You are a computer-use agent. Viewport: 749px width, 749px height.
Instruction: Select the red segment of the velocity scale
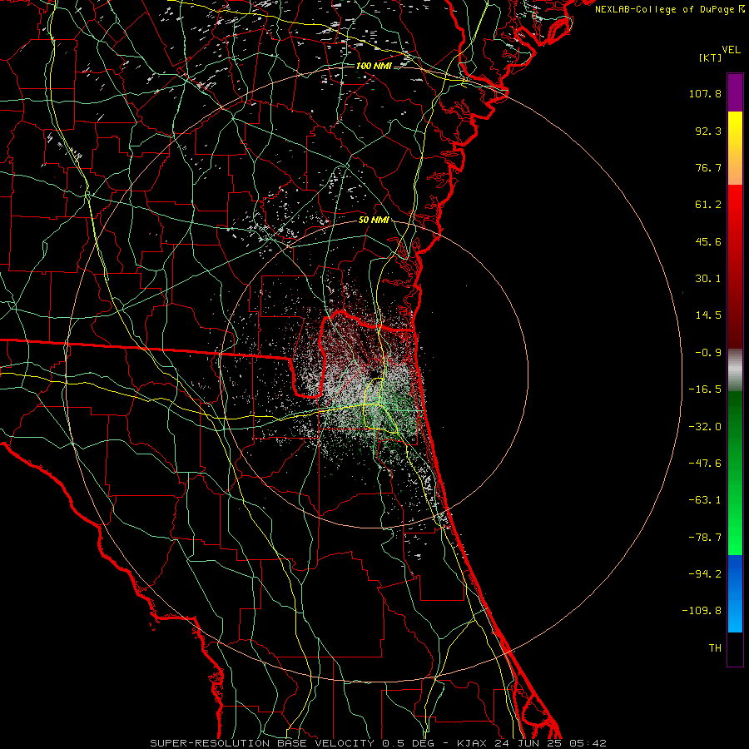point(735,266)
